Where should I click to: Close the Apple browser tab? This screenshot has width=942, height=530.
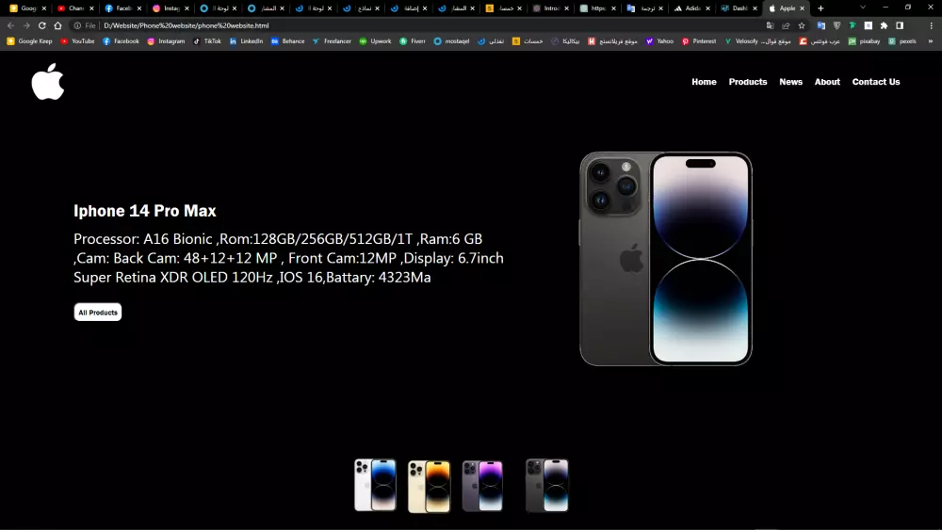click(x=802, y=8)
